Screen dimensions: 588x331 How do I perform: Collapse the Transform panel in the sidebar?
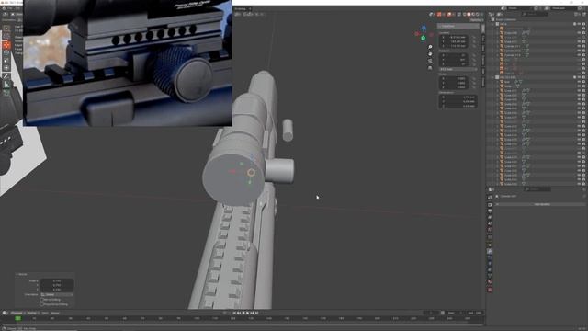pyautogui.click(x=458, y=26)
